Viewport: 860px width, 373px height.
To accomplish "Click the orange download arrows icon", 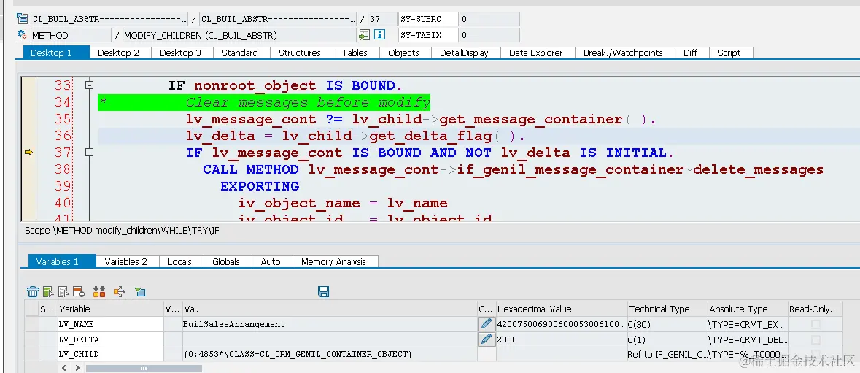I will [99, 292].
